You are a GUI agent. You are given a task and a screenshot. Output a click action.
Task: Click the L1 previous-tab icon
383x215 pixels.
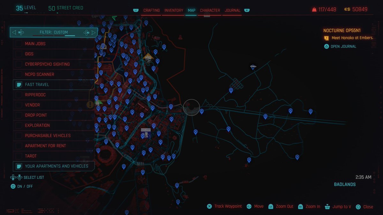coord(136,11)
